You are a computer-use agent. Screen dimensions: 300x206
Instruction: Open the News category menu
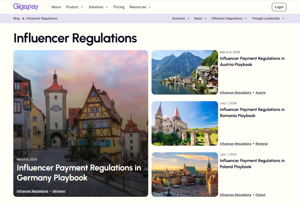[x=198, y=19]
